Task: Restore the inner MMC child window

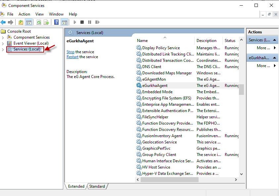Action: [x=269, y=14]
